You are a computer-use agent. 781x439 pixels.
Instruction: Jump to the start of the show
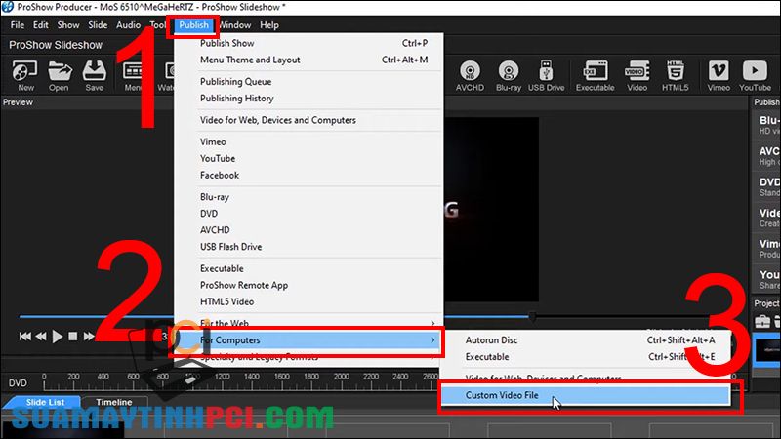(x=24, y=337)
